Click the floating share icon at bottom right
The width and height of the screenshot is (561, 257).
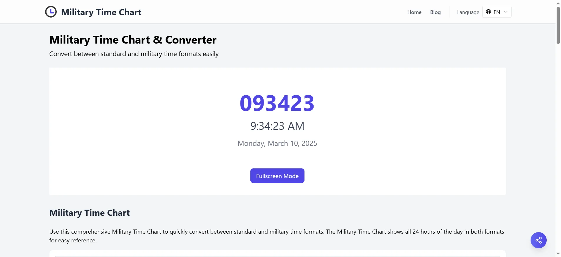(538, 240)
